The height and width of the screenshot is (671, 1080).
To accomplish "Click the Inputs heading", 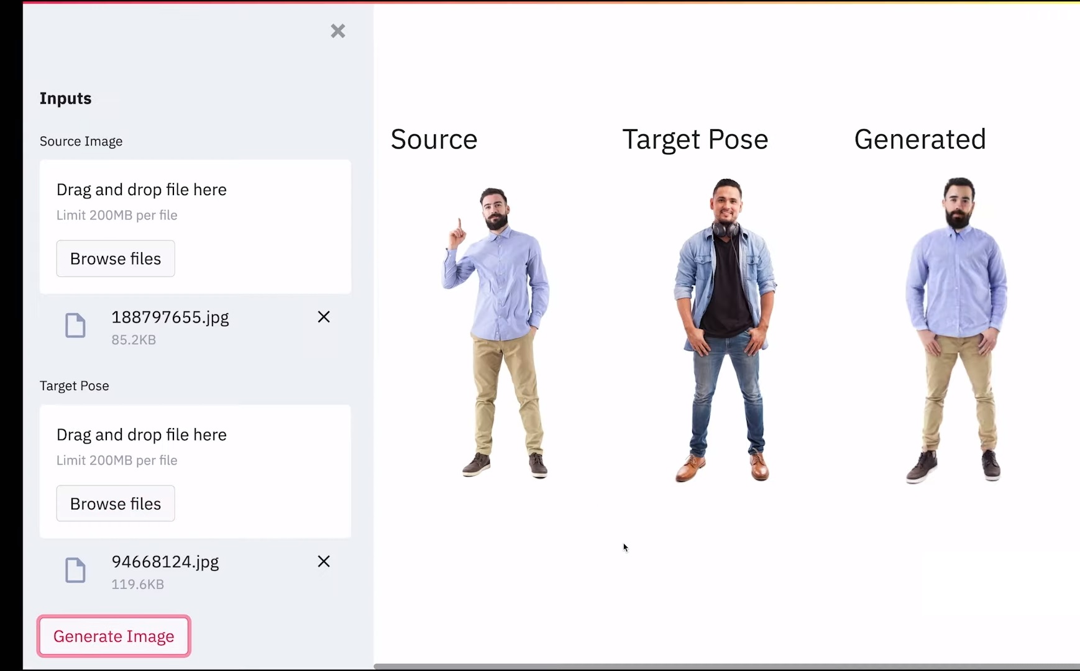I will [x=66, y=99].
